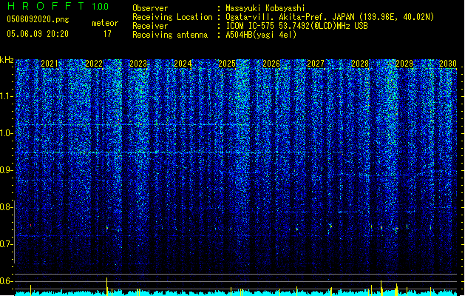
Task: Click the 2023 time marker
Action: pos(138,64)
